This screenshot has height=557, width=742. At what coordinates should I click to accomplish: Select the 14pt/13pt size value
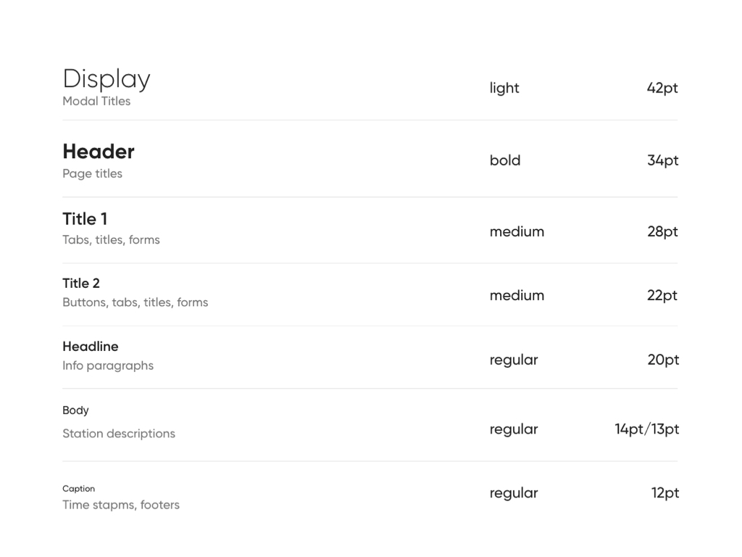coord(646,429)
